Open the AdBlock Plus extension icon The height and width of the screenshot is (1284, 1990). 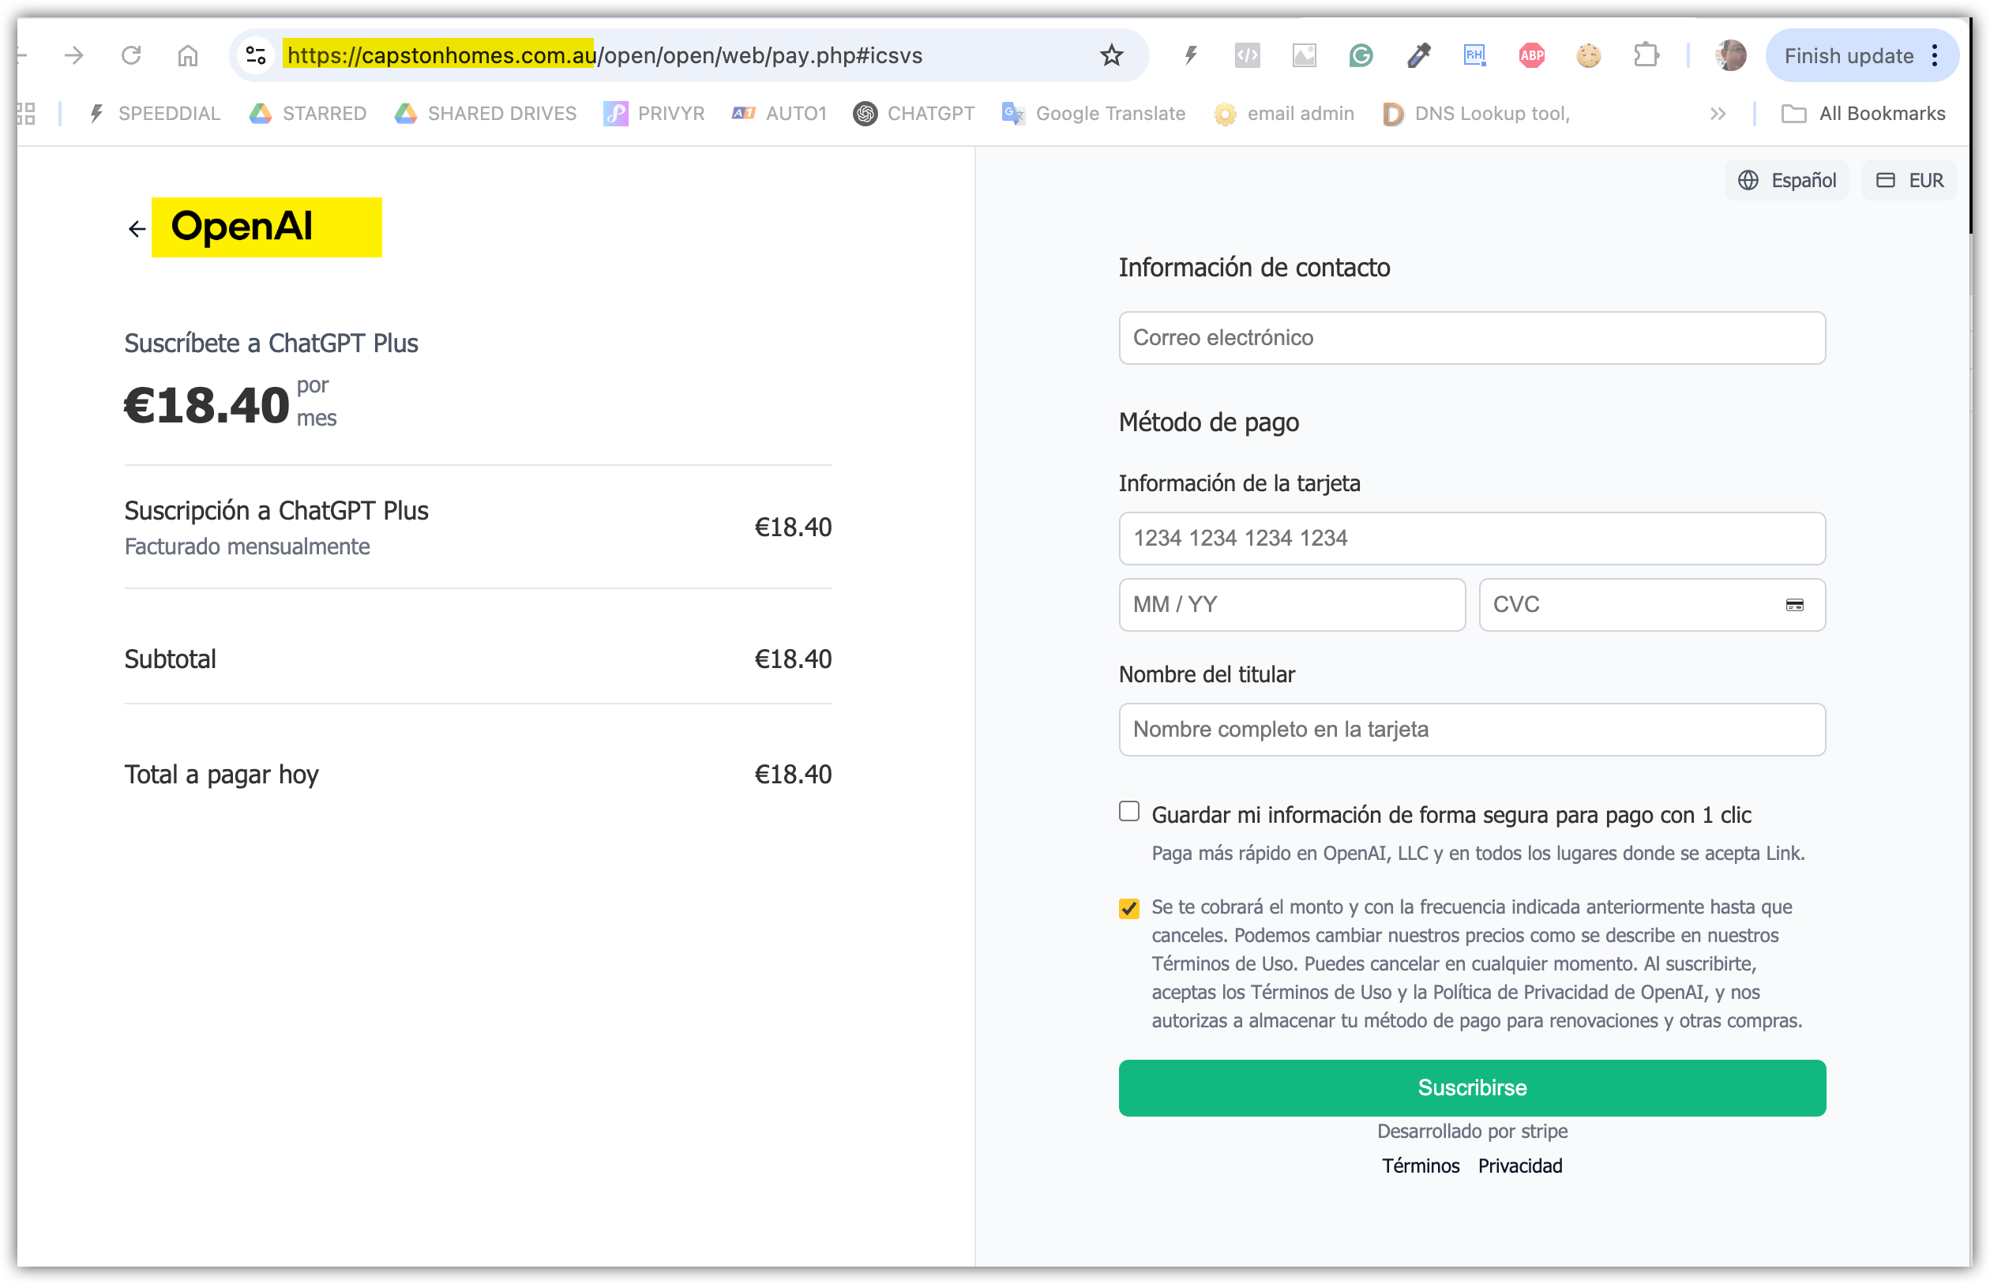[x=1531, y=56]
